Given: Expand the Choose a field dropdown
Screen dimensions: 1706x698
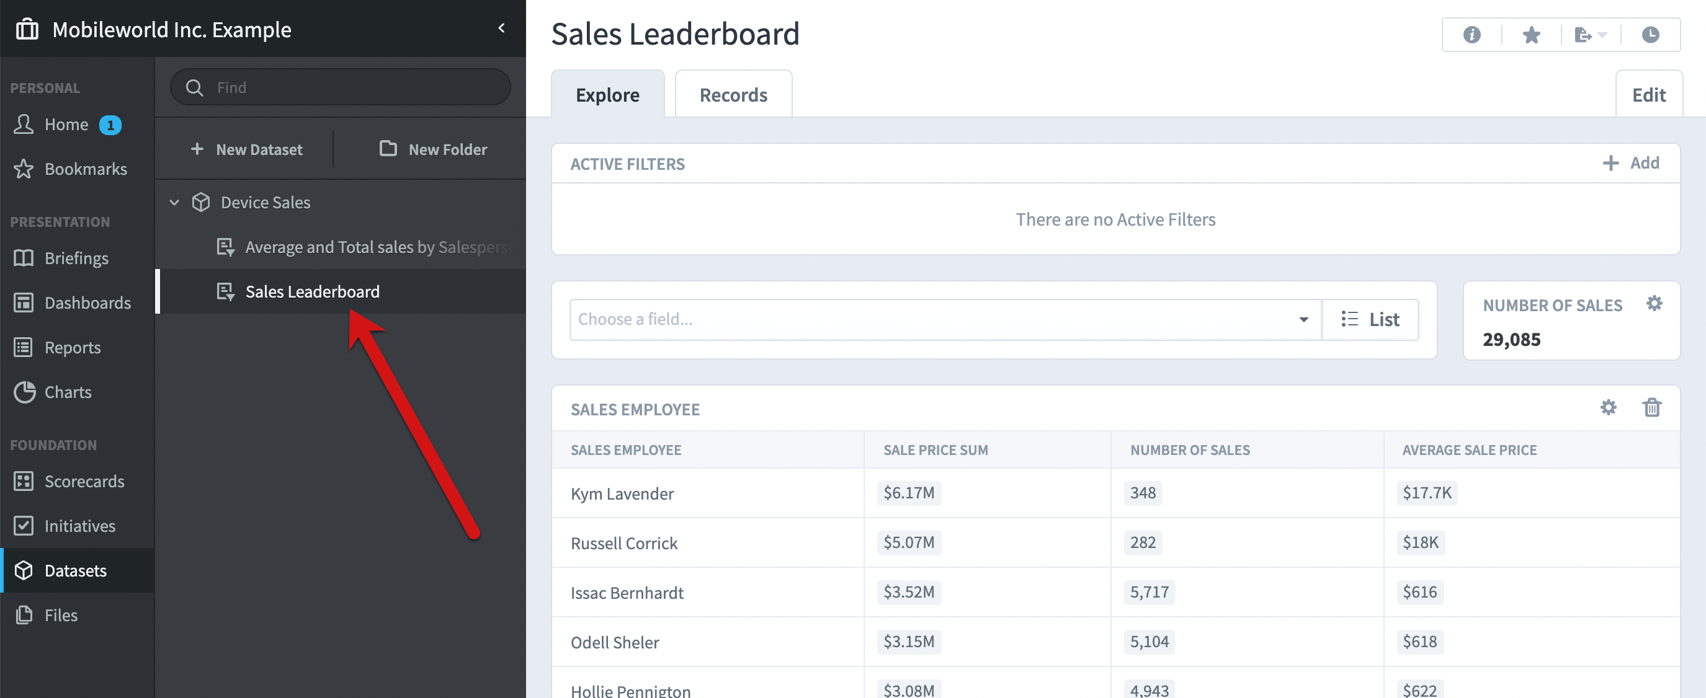Looking at the screenshot, I should 945,320.
